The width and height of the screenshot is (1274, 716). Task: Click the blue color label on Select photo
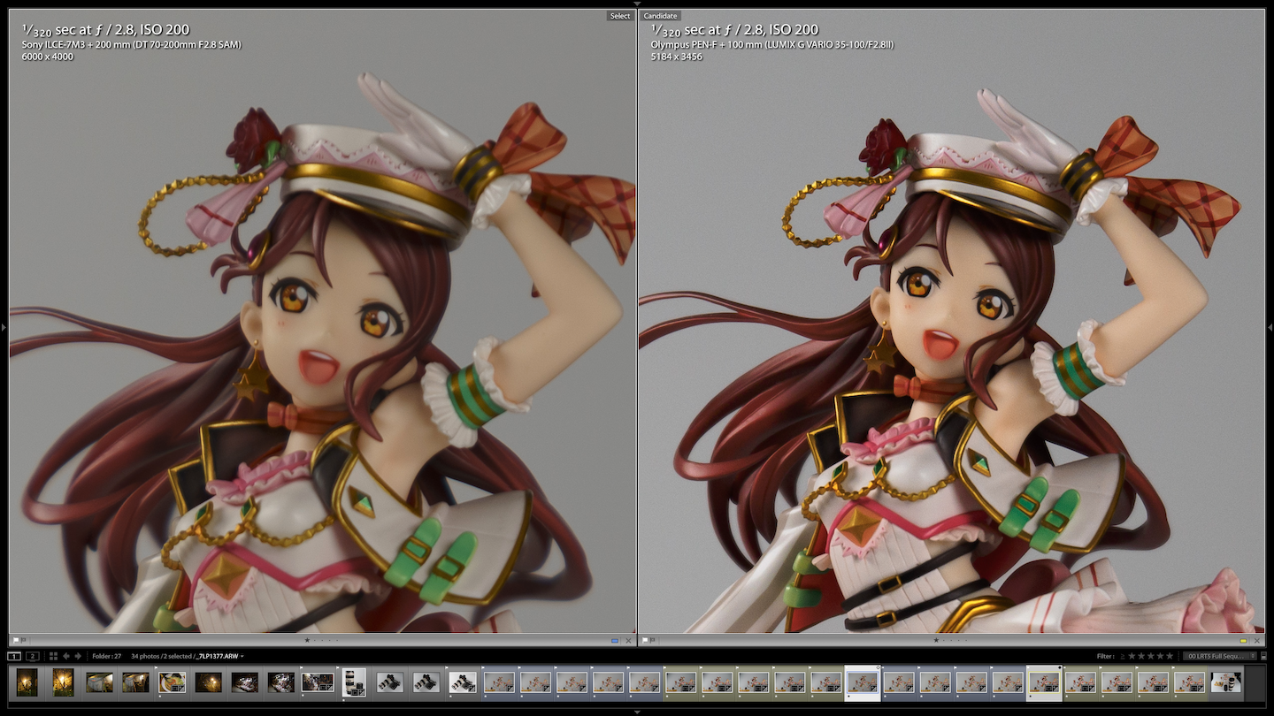coord(615,640)
